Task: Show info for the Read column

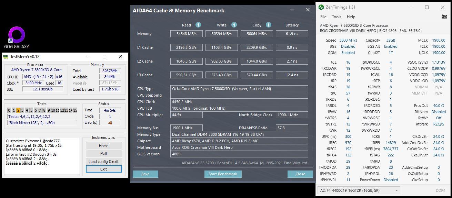Action: click(198, 25)
